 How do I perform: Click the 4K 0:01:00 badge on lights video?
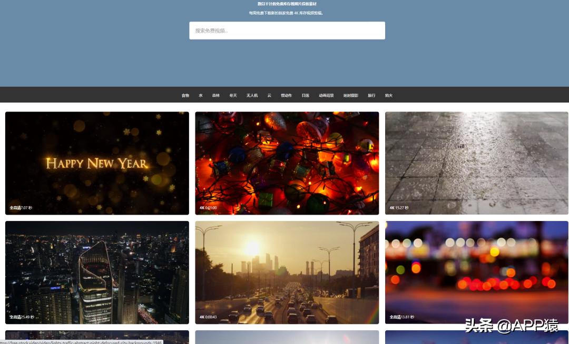(208, 208)
